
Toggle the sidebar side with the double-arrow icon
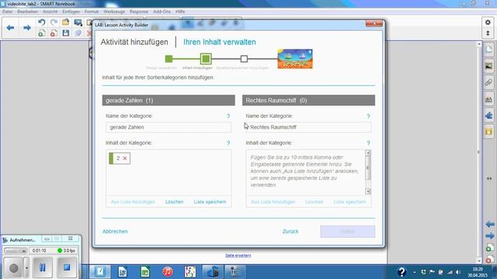(x=489, y=178)
